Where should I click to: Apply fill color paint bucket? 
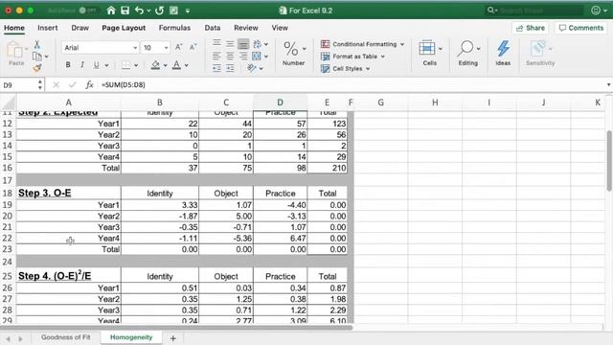point(155,65)
